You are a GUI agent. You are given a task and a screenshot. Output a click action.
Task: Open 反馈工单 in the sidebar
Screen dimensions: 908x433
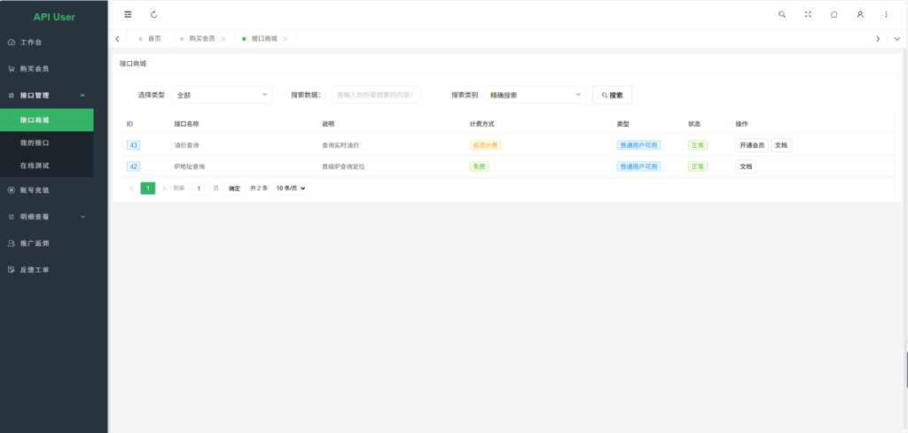pos(54,270)
